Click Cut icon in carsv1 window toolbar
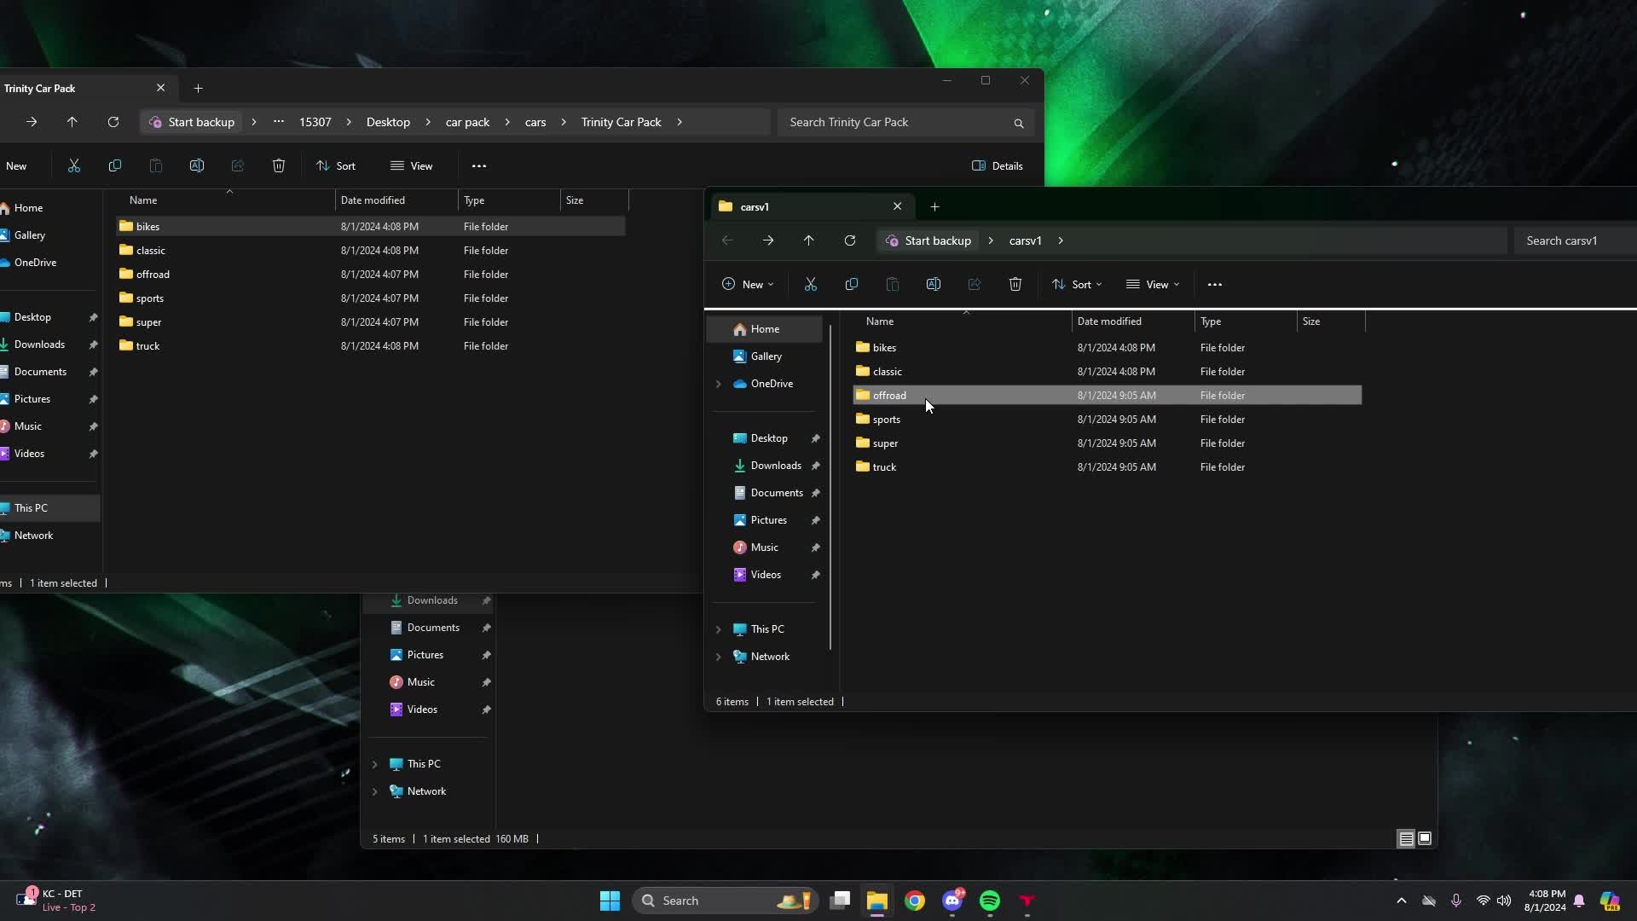This screenshot has width=1637, height=921. tap(810, 285)
